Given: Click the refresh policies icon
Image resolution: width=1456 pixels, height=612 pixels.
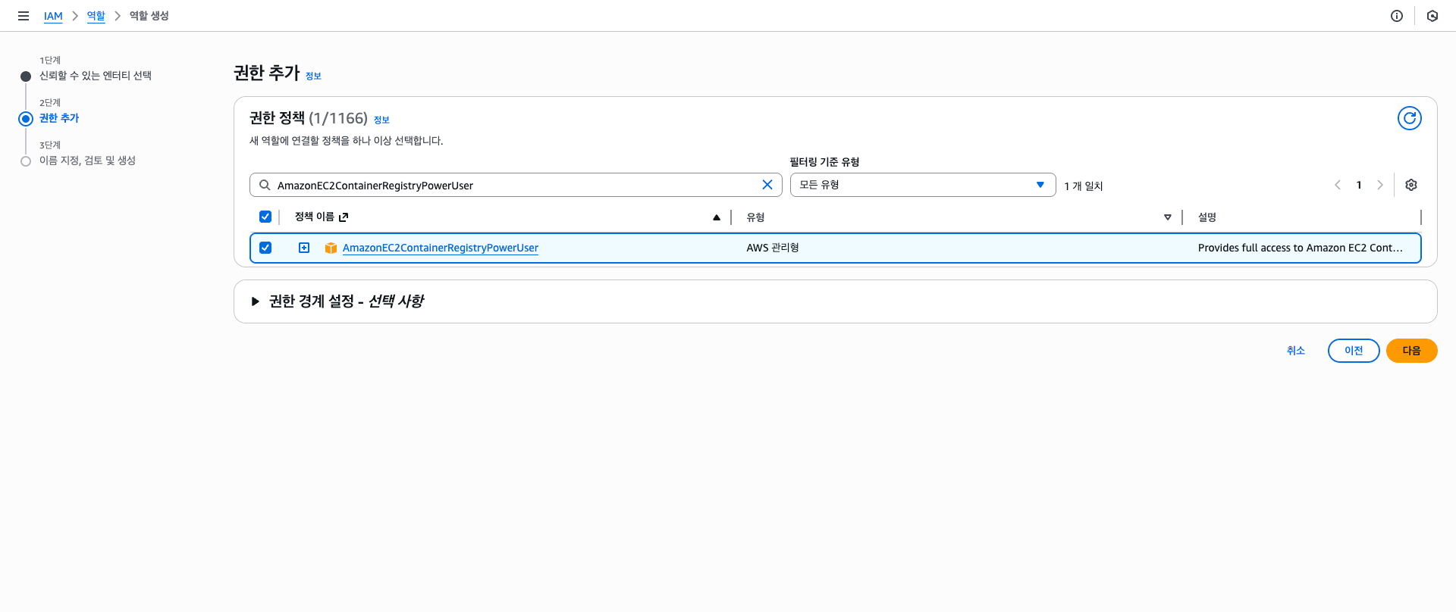Looking at the screenshot, I should [x=1409, y=118].
